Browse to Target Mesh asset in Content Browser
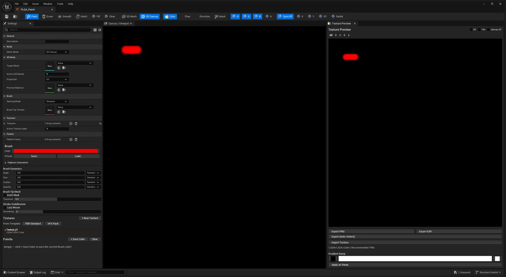This screenshot has height=277, width=506. pos(64,68)
